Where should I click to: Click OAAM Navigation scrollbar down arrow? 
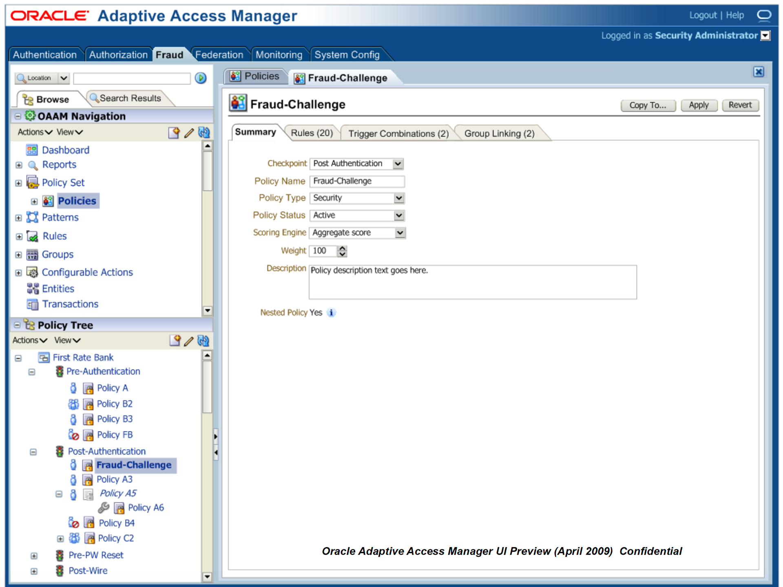tap(208, 311)
